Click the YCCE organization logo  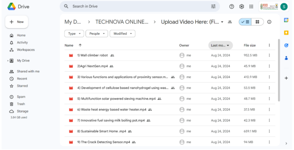pyautogui.click(x=269, y=7)
